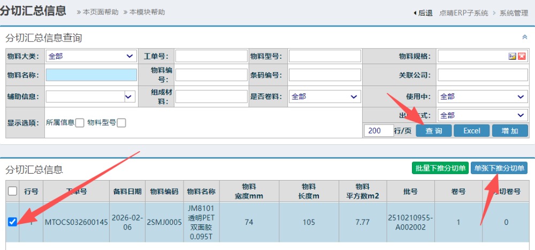This screenshot has height=250, width=535.
Task: Collapse the 分切汇总信息查询 panel
Action: pos(524,37)
